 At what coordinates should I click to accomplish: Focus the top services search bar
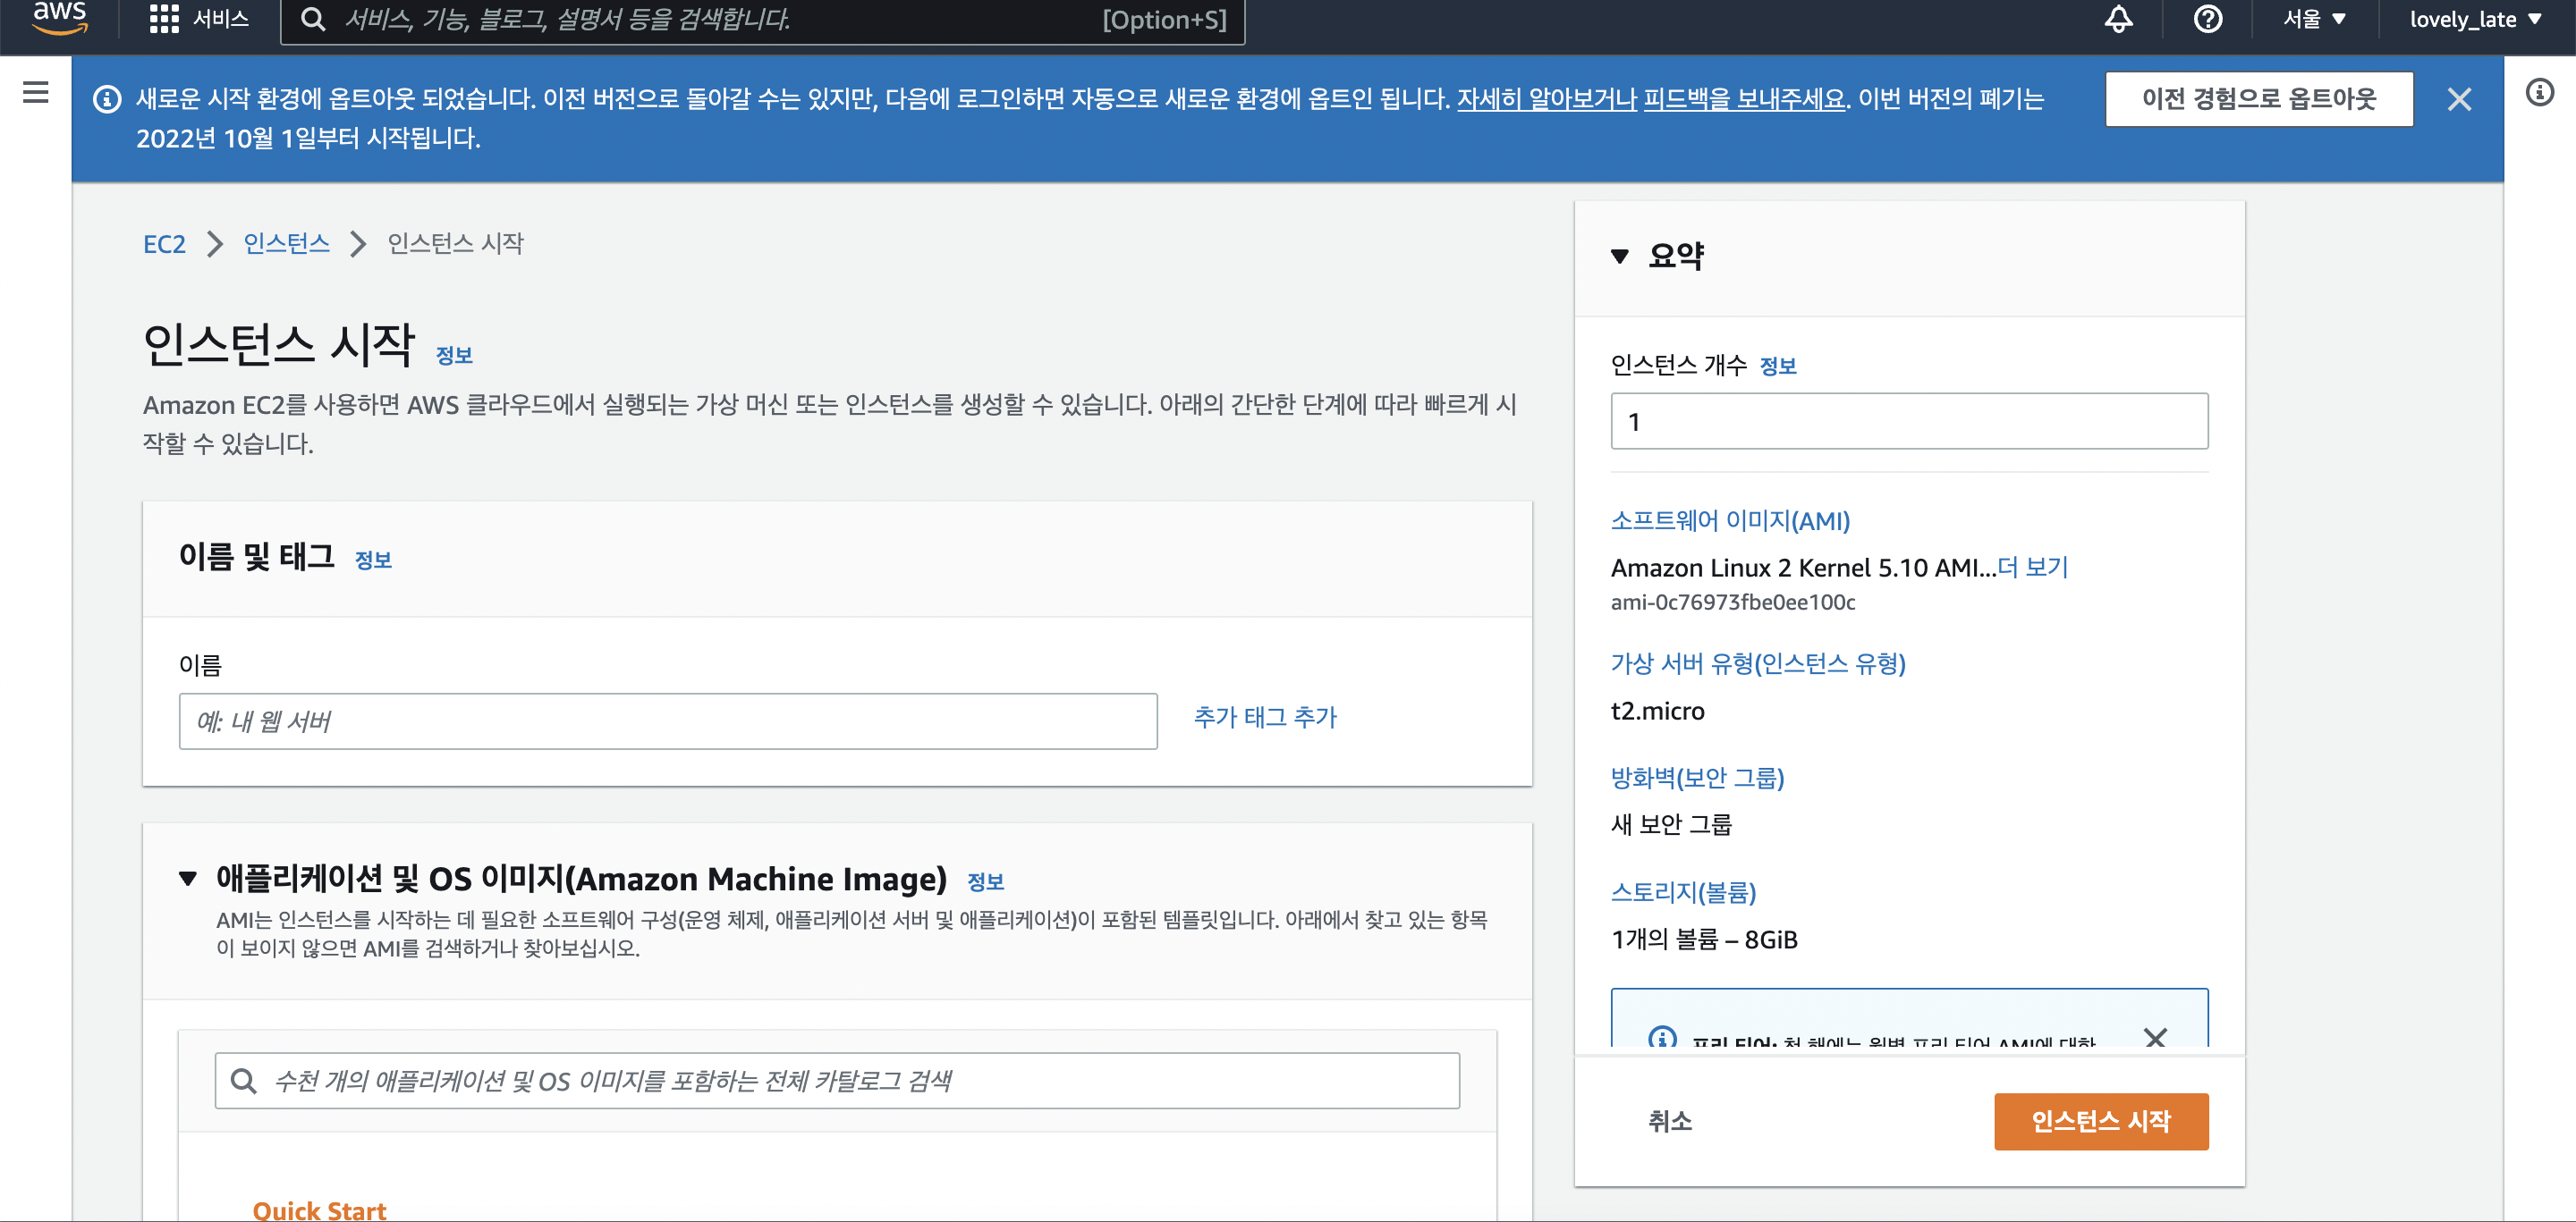[x=762, y=19]
